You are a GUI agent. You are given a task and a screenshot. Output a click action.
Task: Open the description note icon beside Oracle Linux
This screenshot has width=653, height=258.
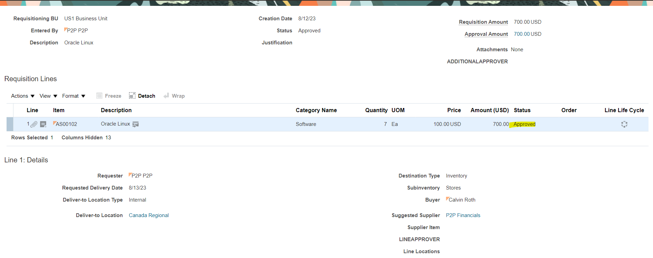click(x=136, y=124)
